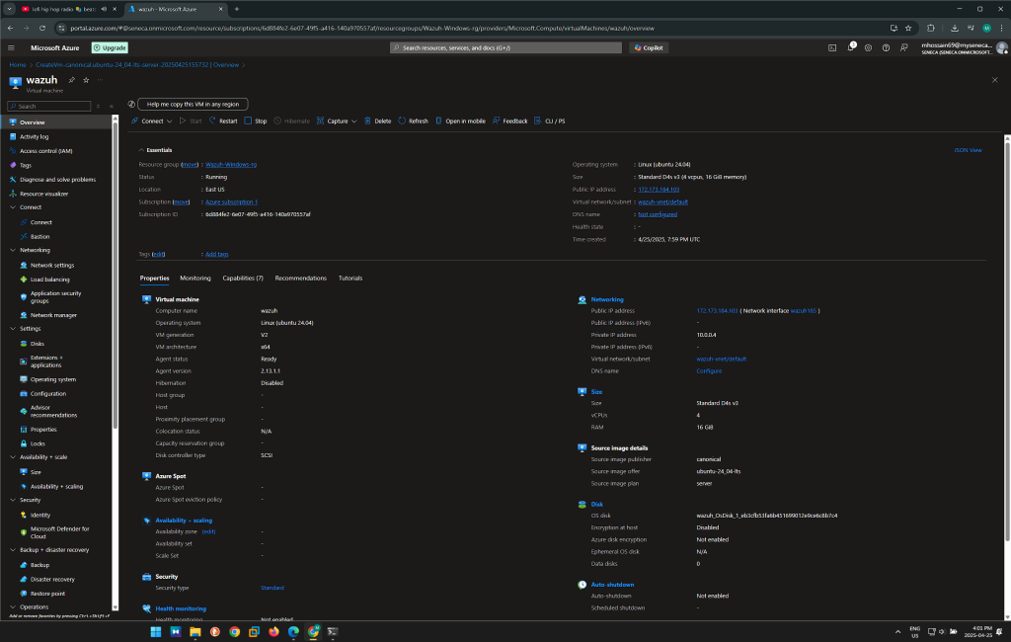This screenshot has height=642, width=1011.
Task: Open Locks in the sidebar
Action: (38, 443)
